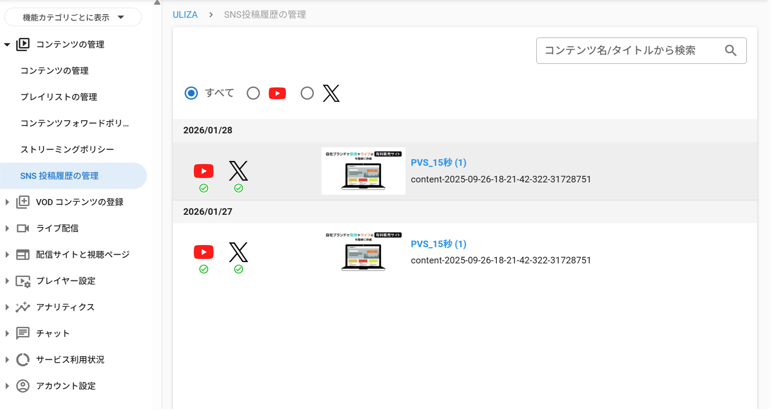
Task: Click the ULIZA breadcrumb link
Action: [x=185, y=14]
